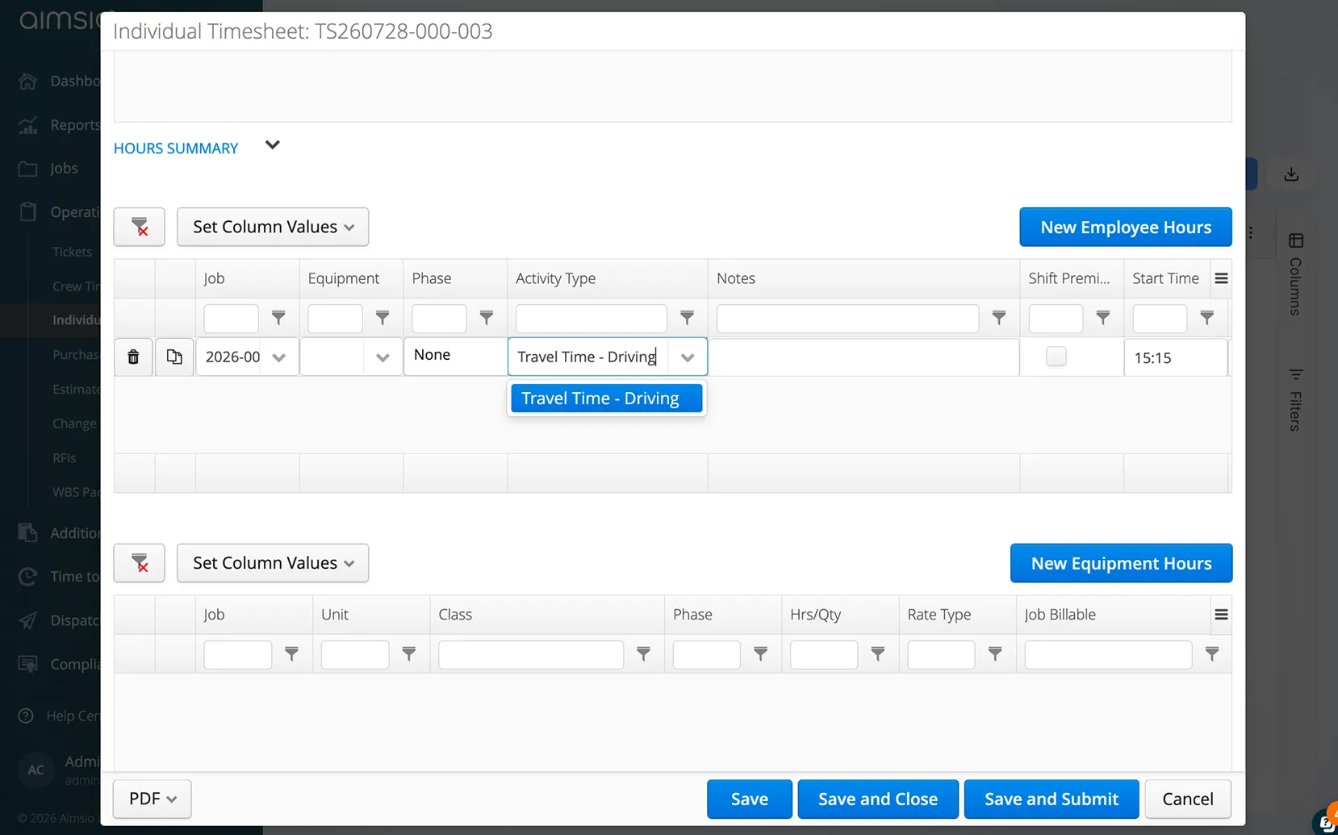The image size is (1338, 835).
Task: Filter icon for Shift Premium column
Action: tap(1103, 318)
